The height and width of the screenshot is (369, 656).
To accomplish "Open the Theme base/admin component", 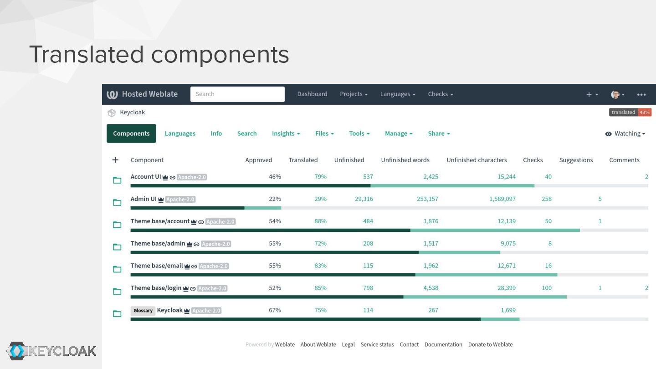I will tap(158, 244).
